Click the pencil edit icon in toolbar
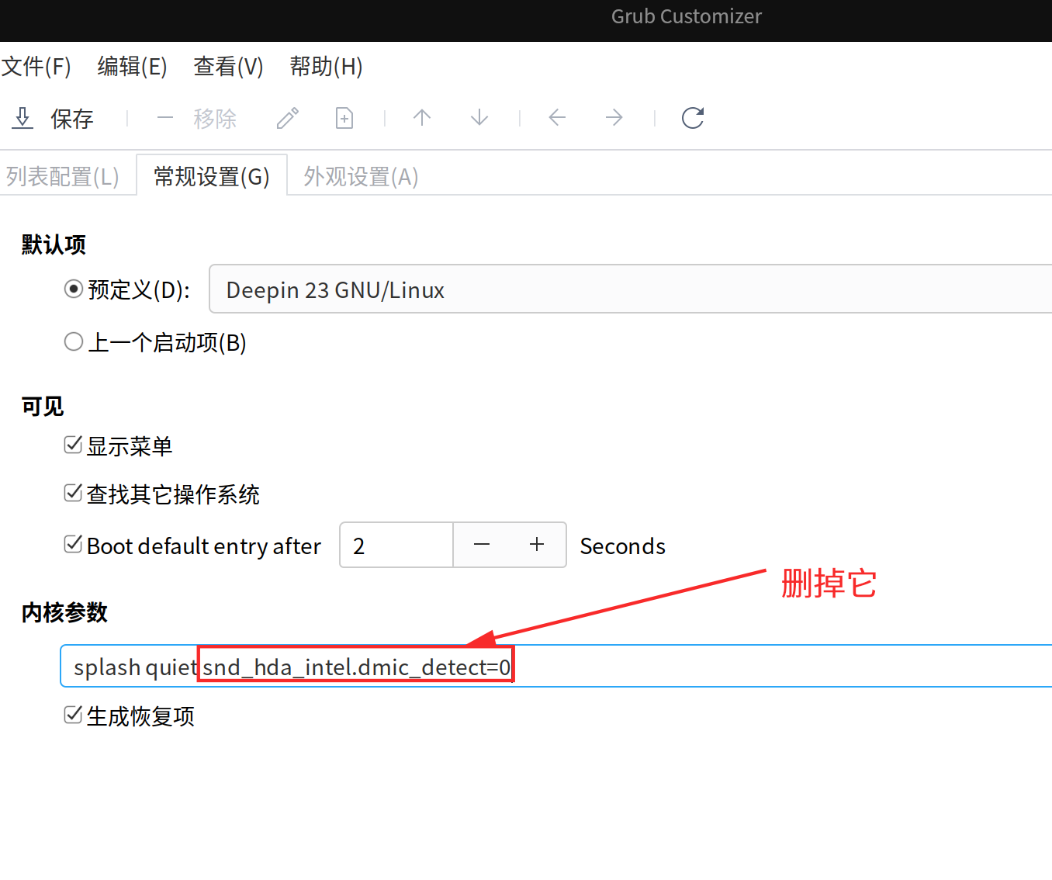Viewport: 1052px width, 880px height. click(288, 118)
